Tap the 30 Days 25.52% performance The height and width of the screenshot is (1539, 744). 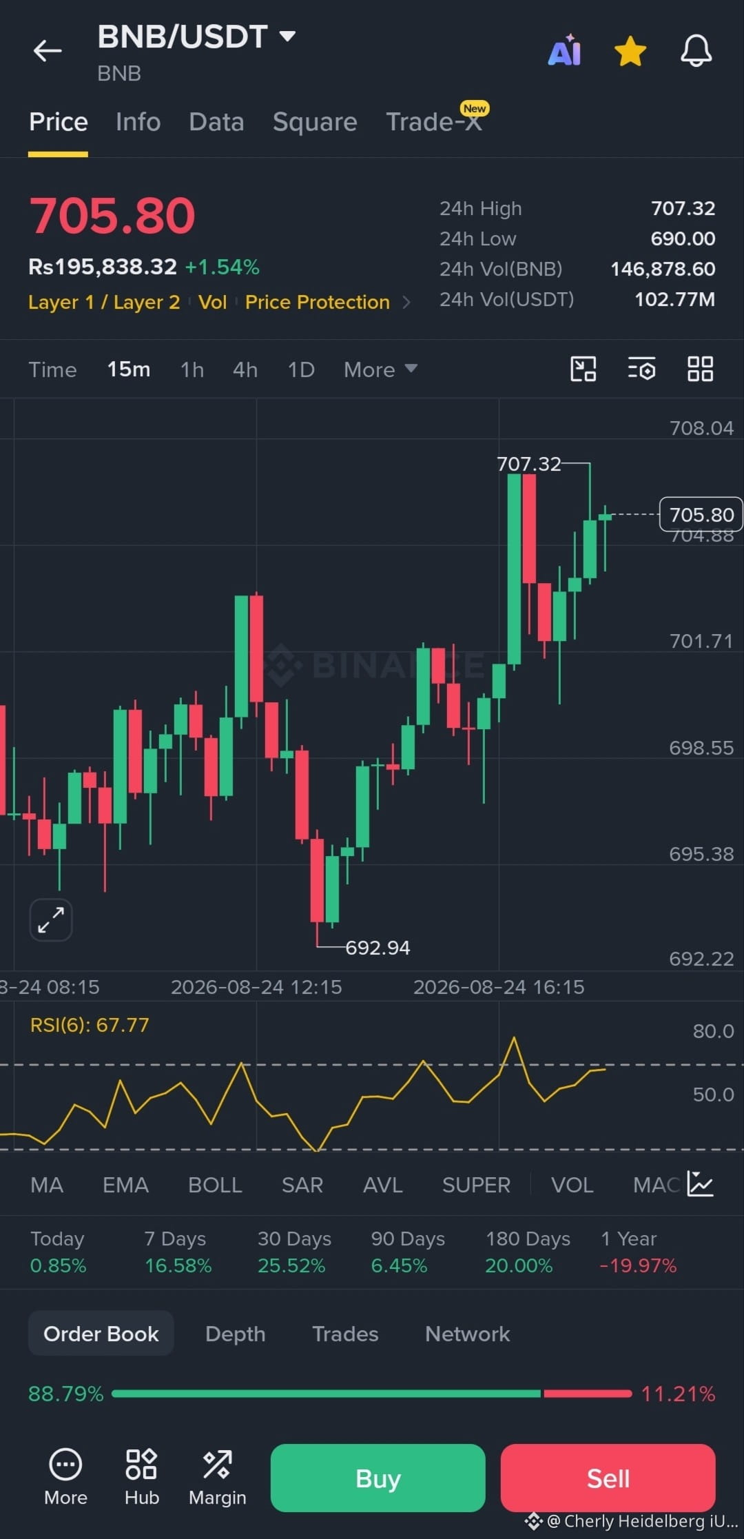(294, 1252)
